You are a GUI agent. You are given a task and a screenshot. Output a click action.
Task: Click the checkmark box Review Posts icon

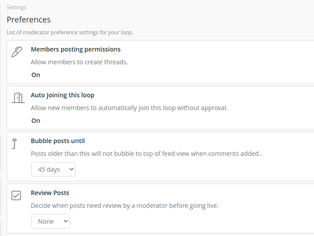(16, 195)
